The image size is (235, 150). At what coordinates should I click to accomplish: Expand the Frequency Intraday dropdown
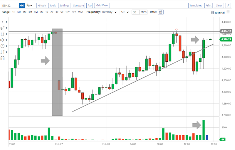(x=109, y=12)
